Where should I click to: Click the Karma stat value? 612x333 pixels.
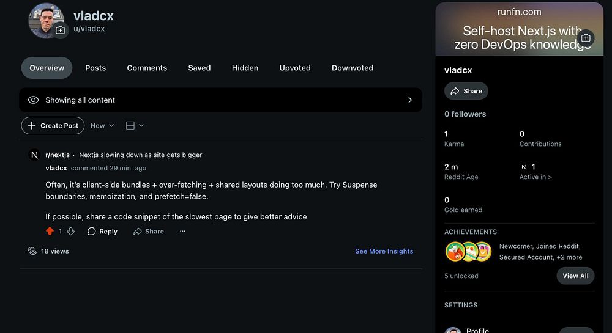click(x=446, y=134)
